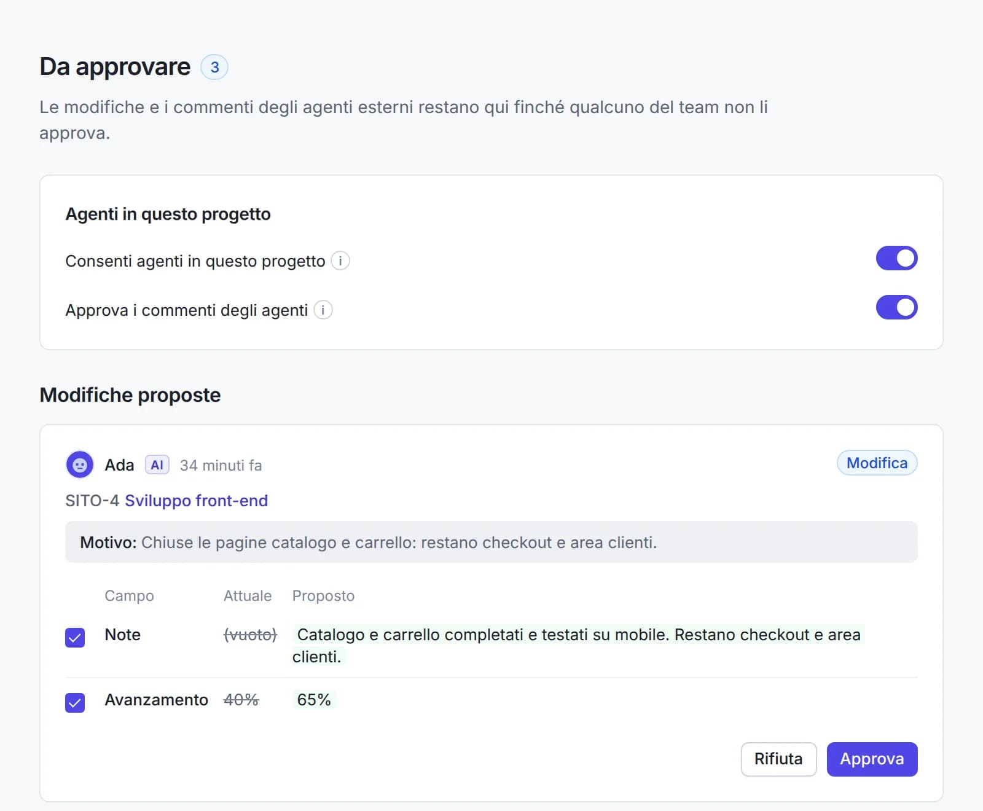Click info icon beside Consenti agenti in questo progetto

(340, 261)
